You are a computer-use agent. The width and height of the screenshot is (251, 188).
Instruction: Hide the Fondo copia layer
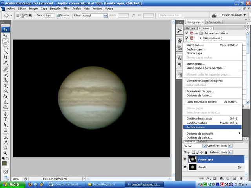185,159
